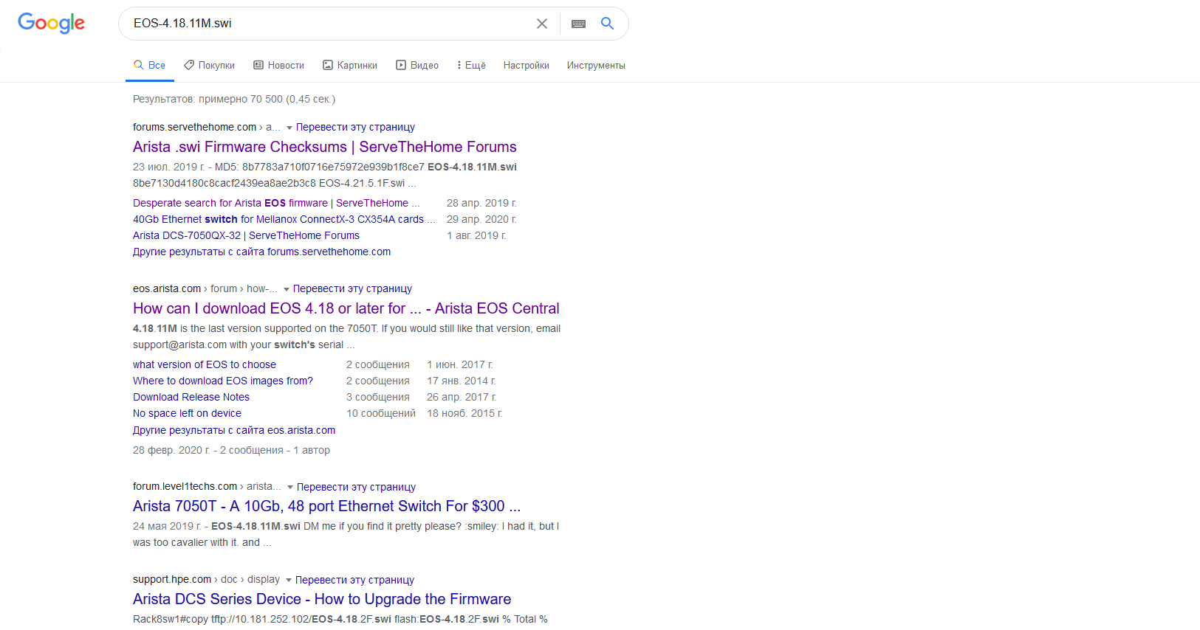This screenshot has height=630, width=1200.
Task: Open Desperate search for Arista EOS firmware link
Action: click(x=276, y=203)
